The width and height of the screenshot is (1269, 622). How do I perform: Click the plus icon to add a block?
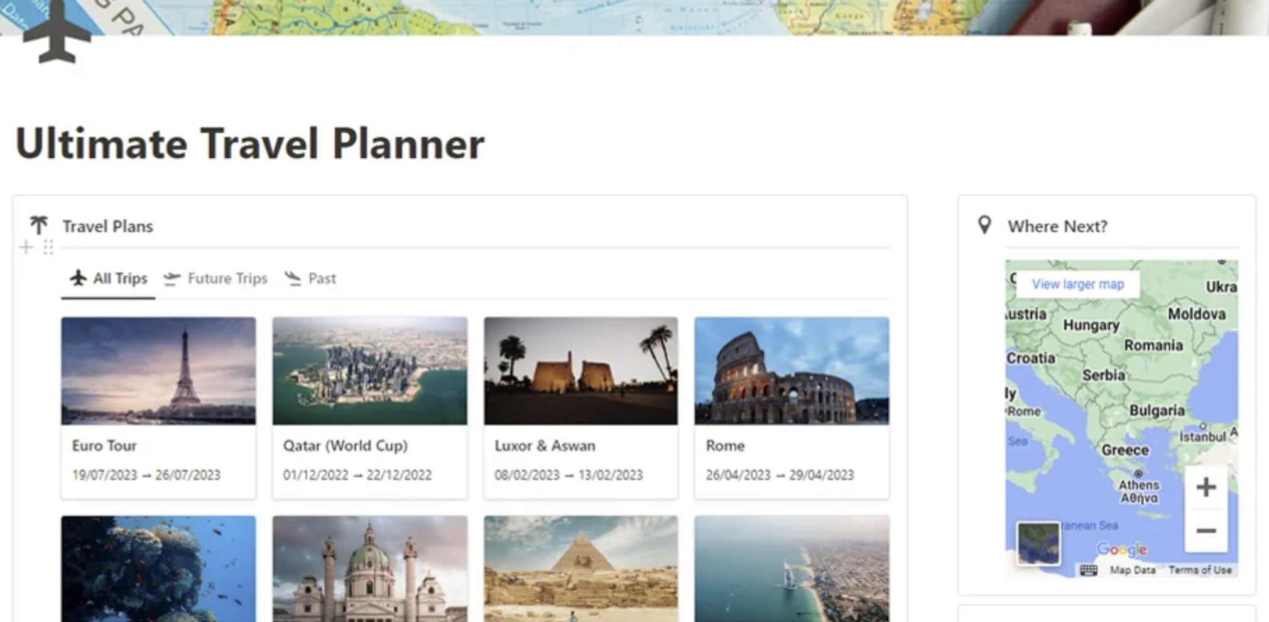(x=26, y=248)
